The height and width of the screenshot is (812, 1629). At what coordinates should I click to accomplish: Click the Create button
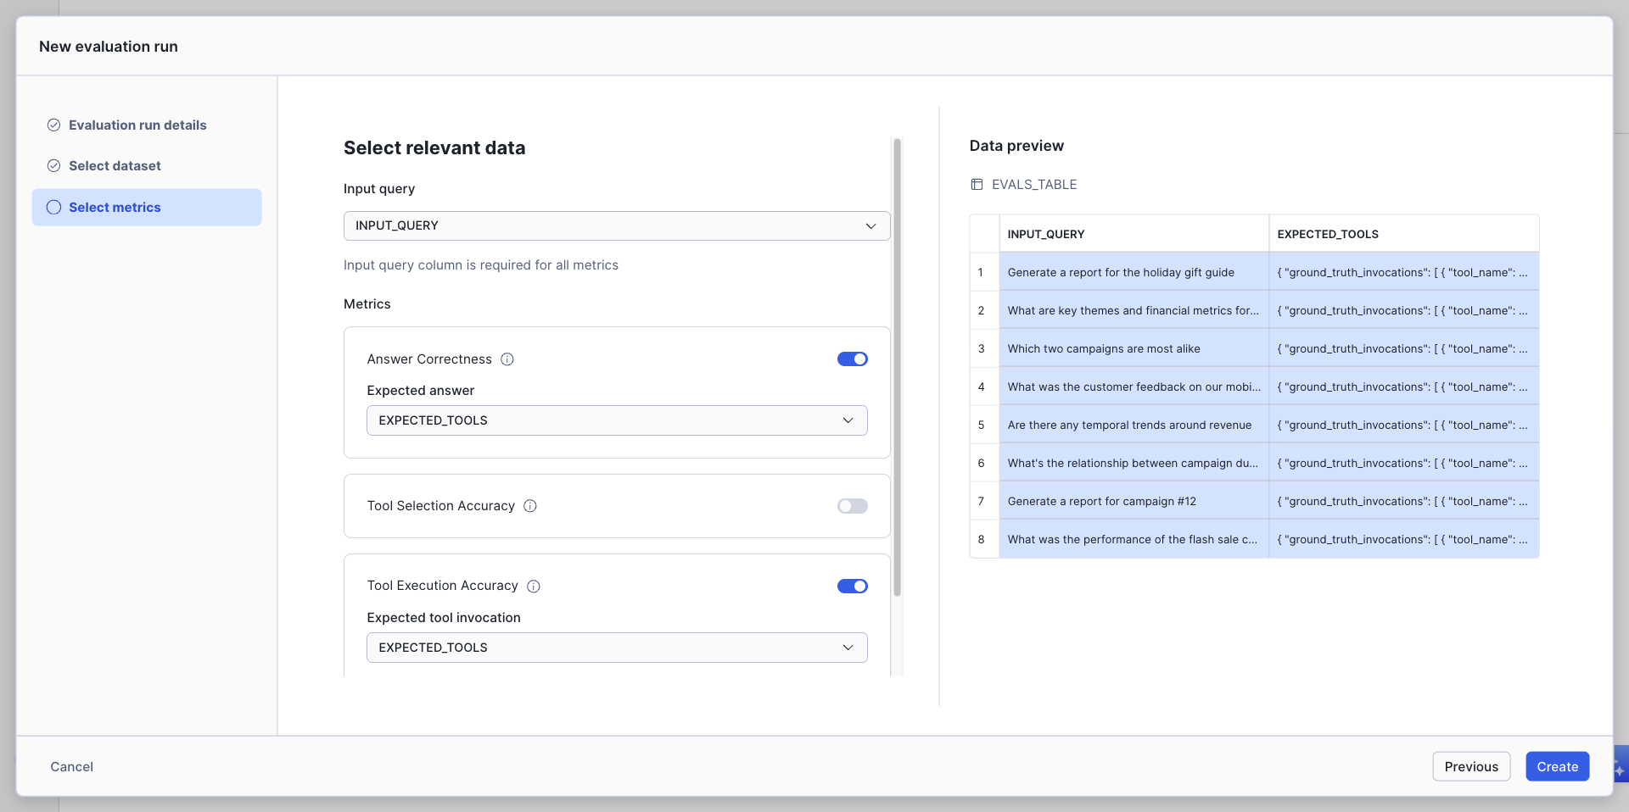[1556, 766]
